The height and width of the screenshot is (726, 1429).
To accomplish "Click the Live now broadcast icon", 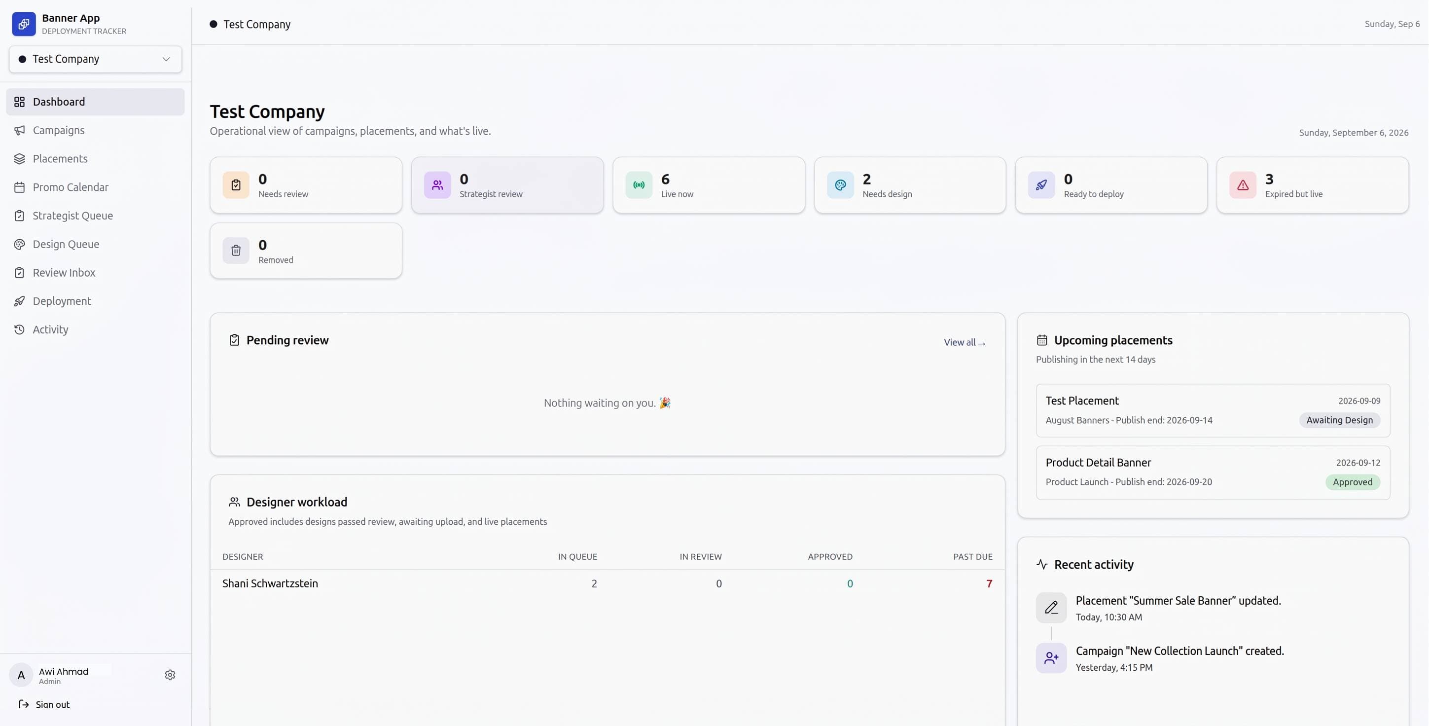I will [x=639, y=185].
